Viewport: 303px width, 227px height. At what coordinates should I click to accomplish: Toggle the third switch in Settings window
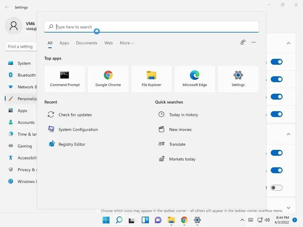(277, 97)
